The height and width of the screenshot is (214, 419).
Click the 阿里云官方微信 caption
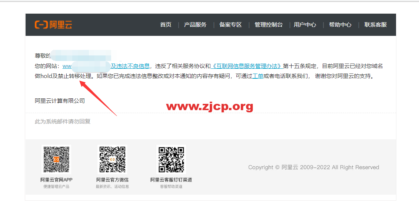coord(112,180)
